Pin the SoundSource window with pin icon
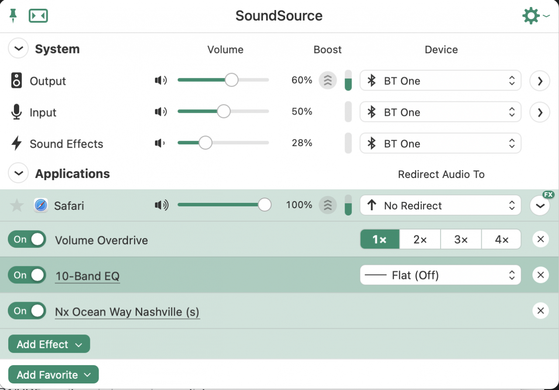559x390 pixels. pos(13,16)
